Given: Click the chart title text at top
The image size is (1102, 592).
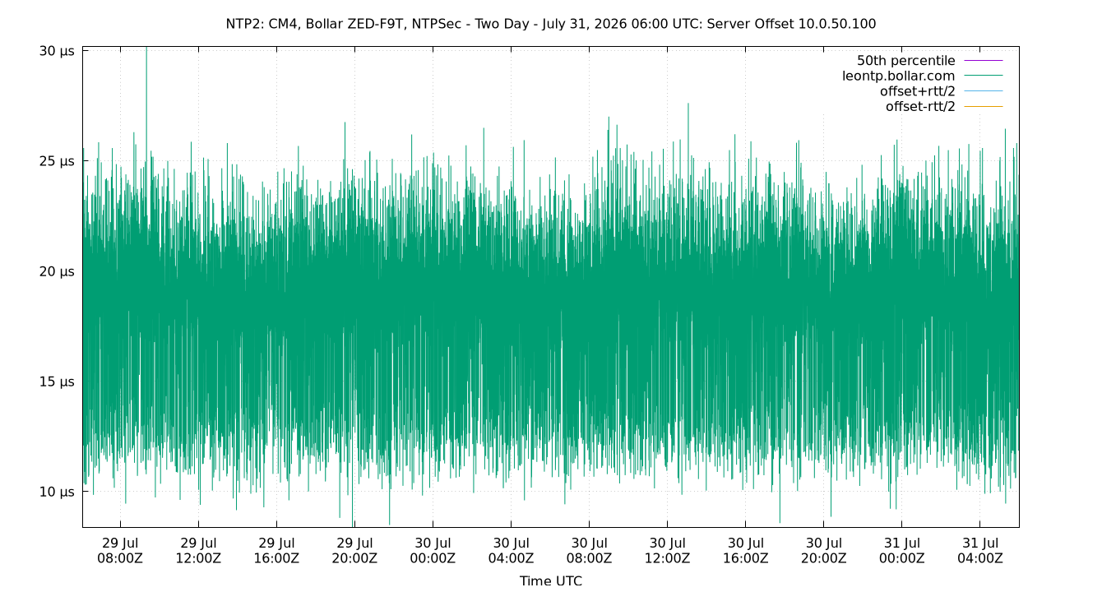Looking at the screenshot, I should click(x=551, y=24).
